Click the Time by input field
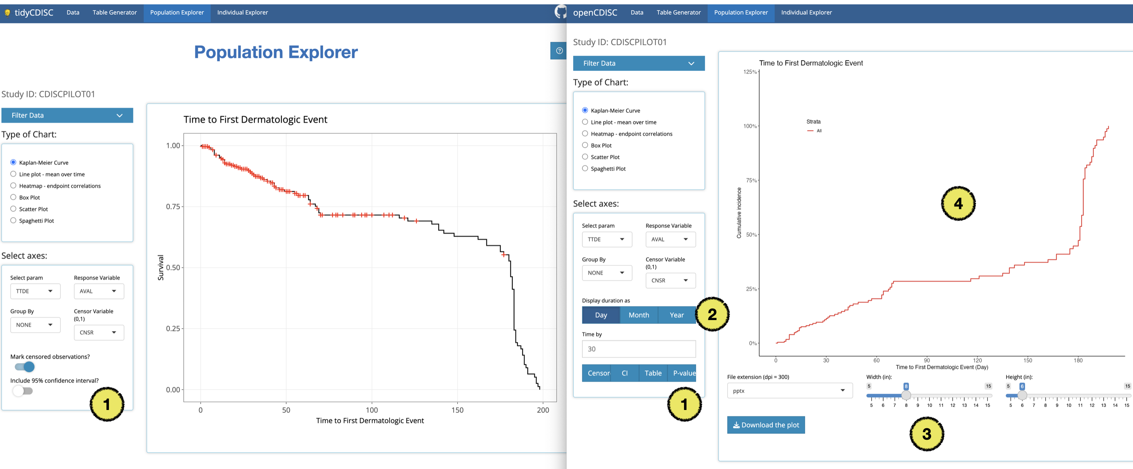Screen dimensions: 1133x469 point(638,349)
